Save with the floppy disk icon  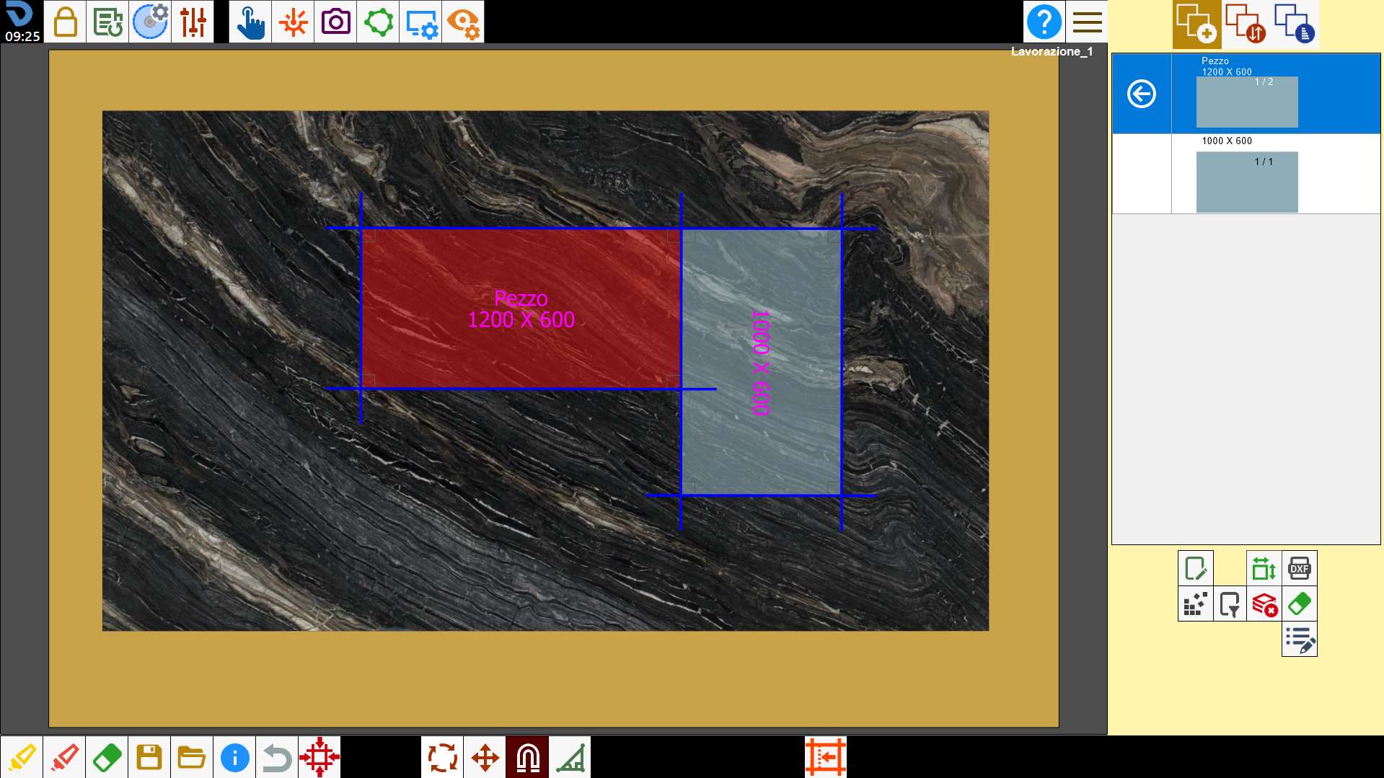pyautogui.click(x=149, y=757)
